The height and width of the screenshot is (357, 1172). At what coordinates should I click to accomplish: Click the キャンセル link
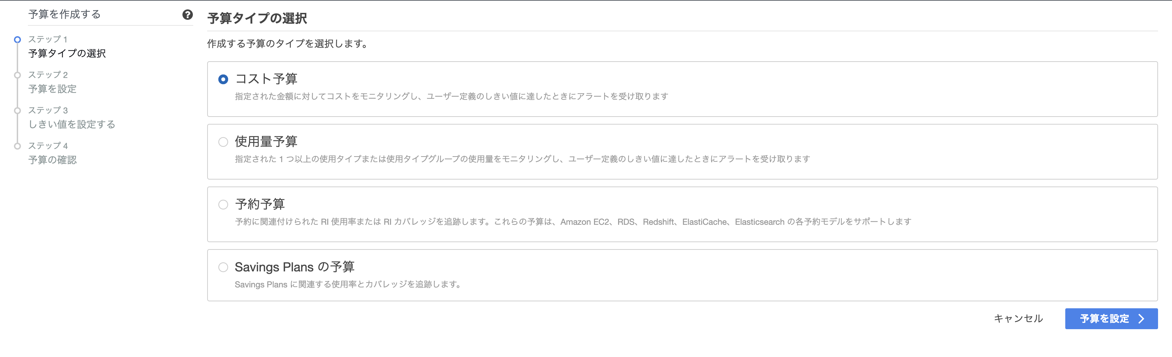click(1019, 318)
